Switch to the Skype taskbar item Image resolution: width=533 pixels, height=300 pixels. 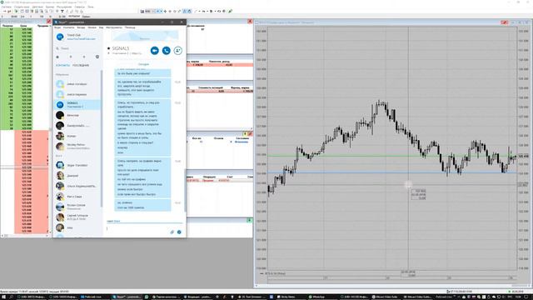[x=127, y=297]
